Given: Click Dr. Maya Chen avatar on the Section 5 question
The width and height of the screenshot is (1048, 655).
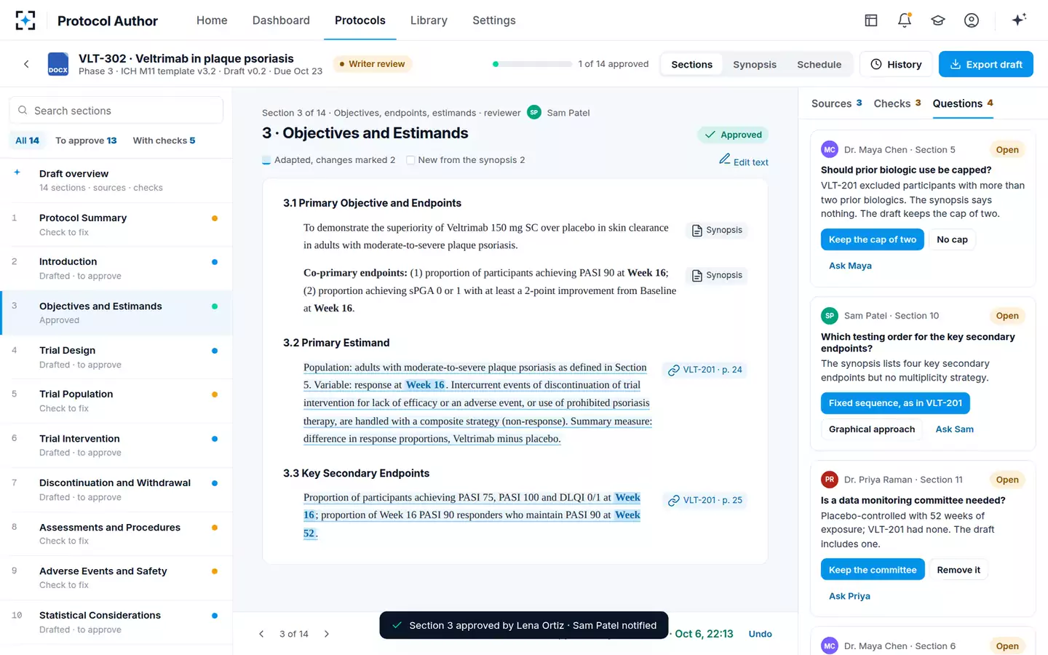Looking at the screenshot, I should click(830, 150).
